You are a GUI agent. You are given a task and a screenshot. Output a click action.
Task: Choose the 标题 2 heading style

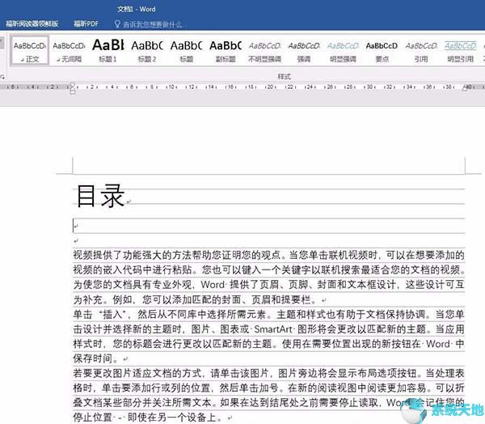146,50
